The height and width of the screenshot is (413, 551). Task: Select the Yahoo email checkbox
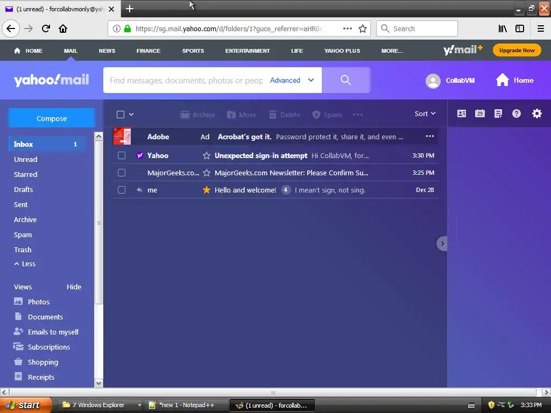(x=122, y=155)
